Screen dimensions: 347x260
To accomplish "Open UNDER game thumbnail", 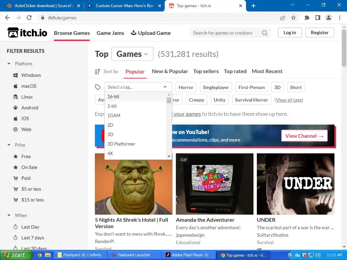I will (295, 184).
